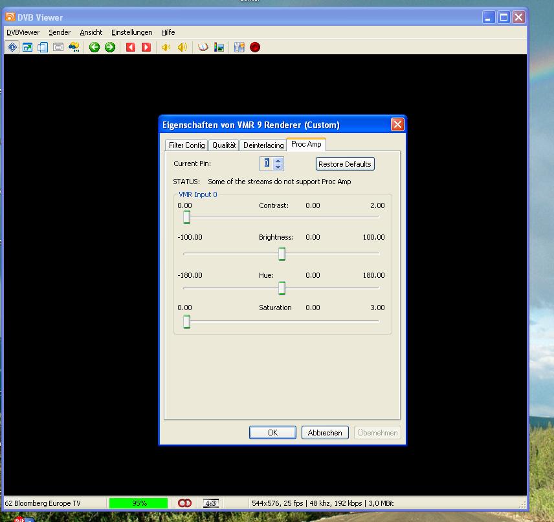The image size is (554, 522).
Task: Raise the volume with large speaker icon
Action: 183,47
